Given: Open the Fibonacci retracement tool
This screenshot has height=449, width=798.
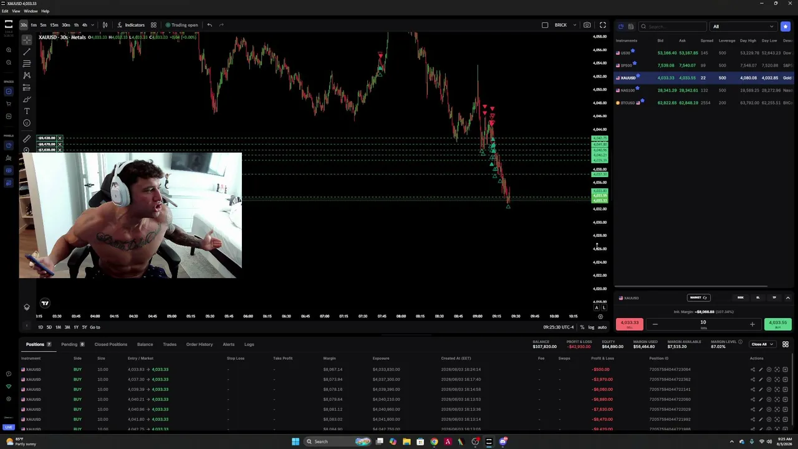Looking at the screenshot, I should pyautogui.click(x=27, y=63).
